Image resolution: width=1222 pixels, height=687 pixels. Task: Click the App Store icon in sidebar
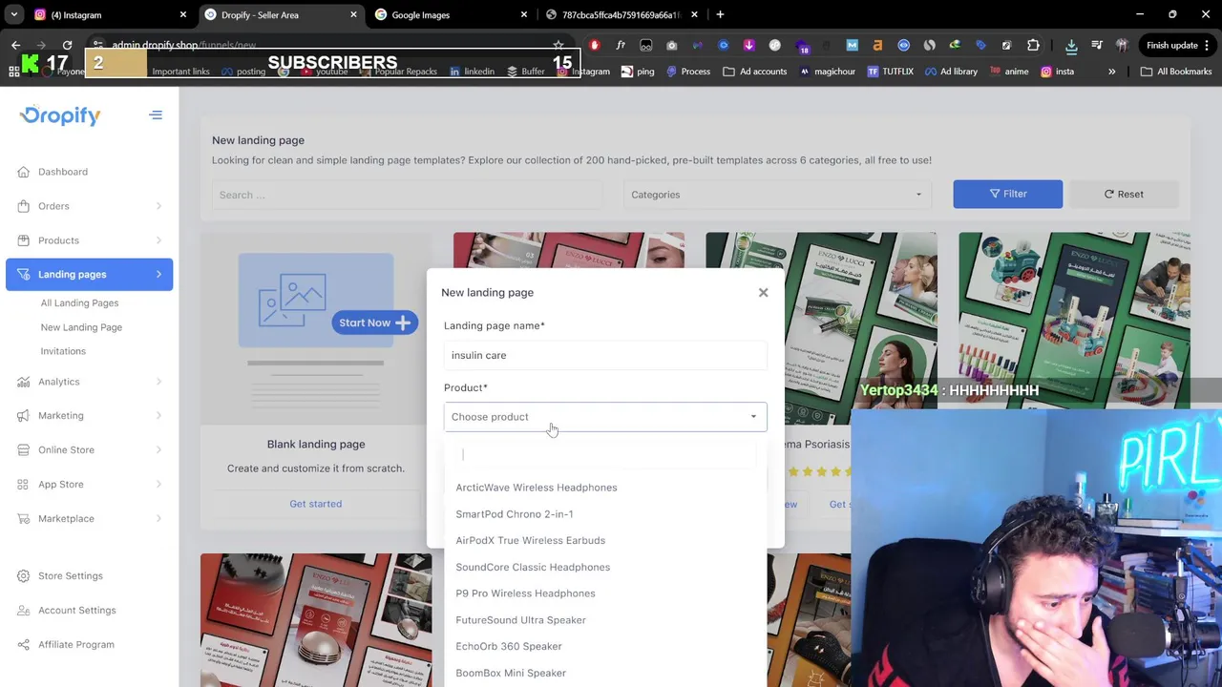pyautogui.click(x=23, y=485)
